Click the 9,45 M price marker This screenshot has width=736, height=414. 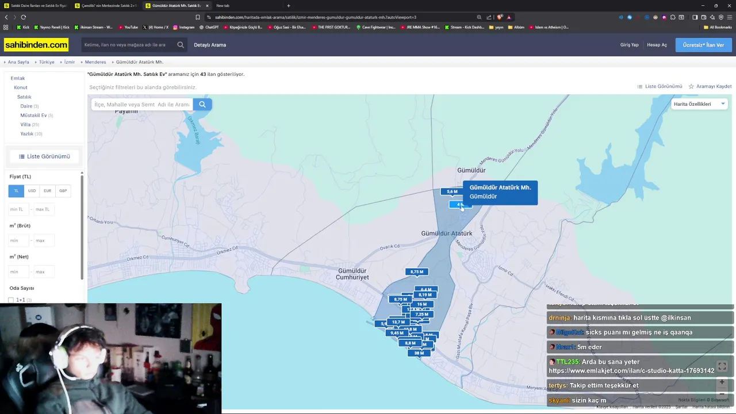397,333
